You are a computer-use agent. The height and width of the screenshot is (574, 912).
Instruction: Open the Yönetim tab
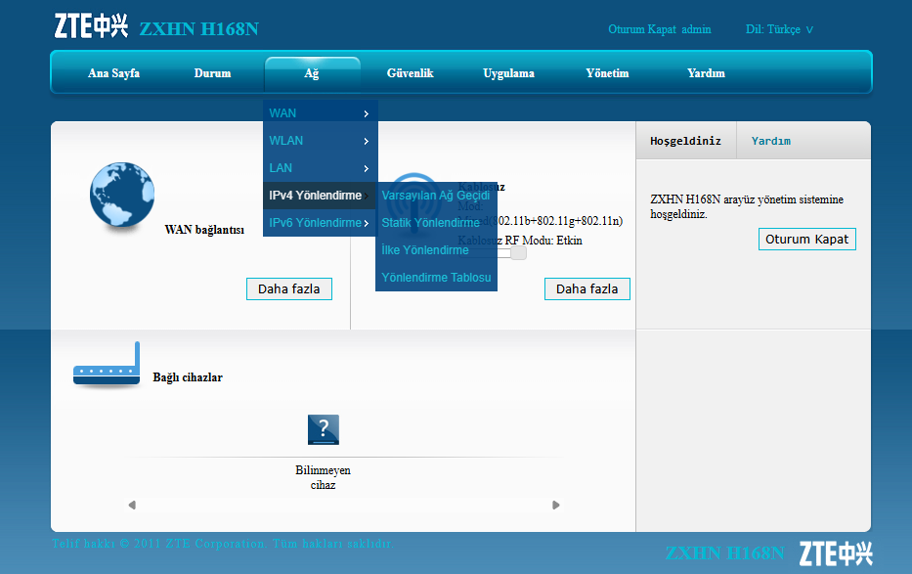click(x=607, y=73)
